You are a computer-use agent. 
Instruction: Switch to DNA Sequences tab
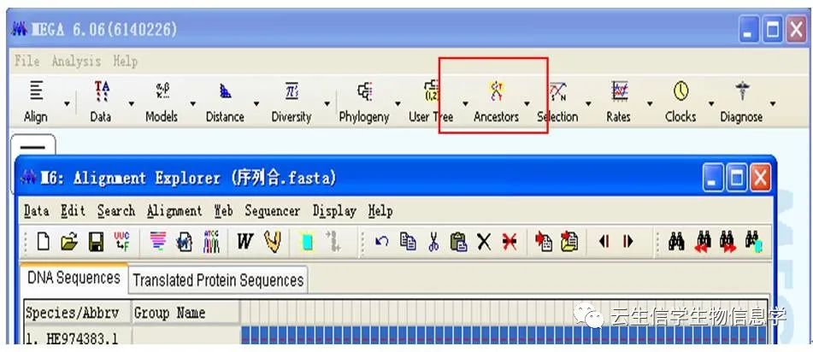click(74, 278)
